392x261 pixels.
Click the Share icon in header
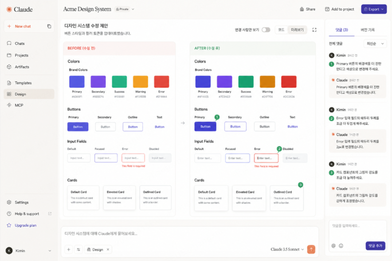(x=302, y=9)
